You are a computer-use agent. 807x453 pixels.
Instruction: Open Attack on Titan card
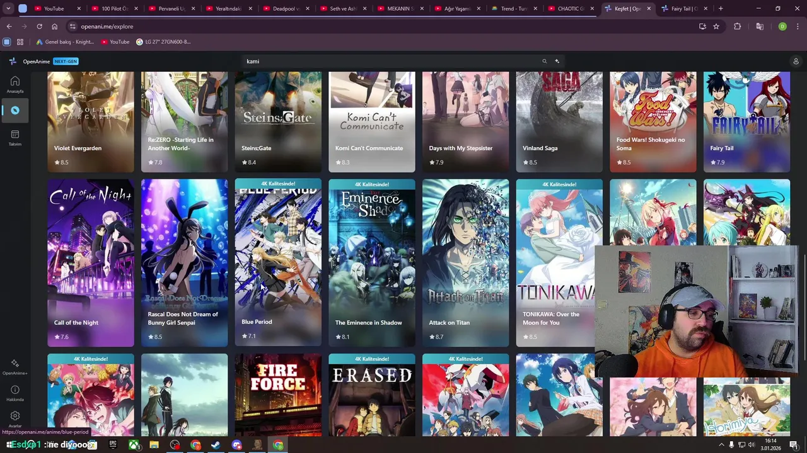[x=465, y=263]
